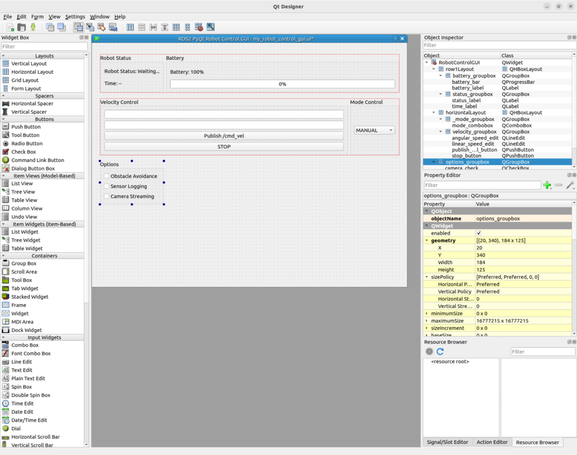Expand the maximumSize property row
This screenshot has height=455, width=577.
coord(427,321)
